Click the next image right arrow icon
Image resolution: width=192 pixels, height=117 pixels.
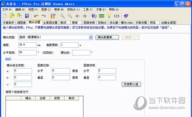pos(85,16)
